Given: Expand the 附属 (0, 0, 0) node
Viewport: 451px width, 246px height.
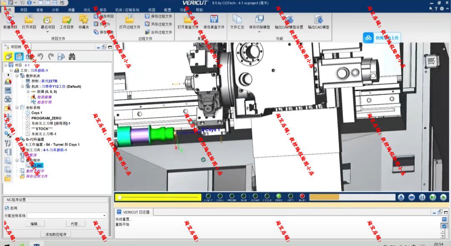Looking at the screenshot, I should click(x=28, y=92).
